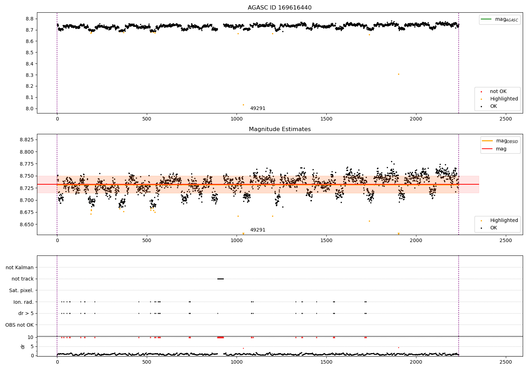
Task: Click the '8.5' y-axis tick in top plot
Action: click(x=30, y=53)
